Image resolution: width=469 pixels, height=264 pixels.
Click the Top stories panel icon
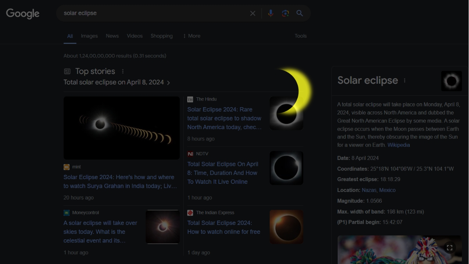pos(66,71)
